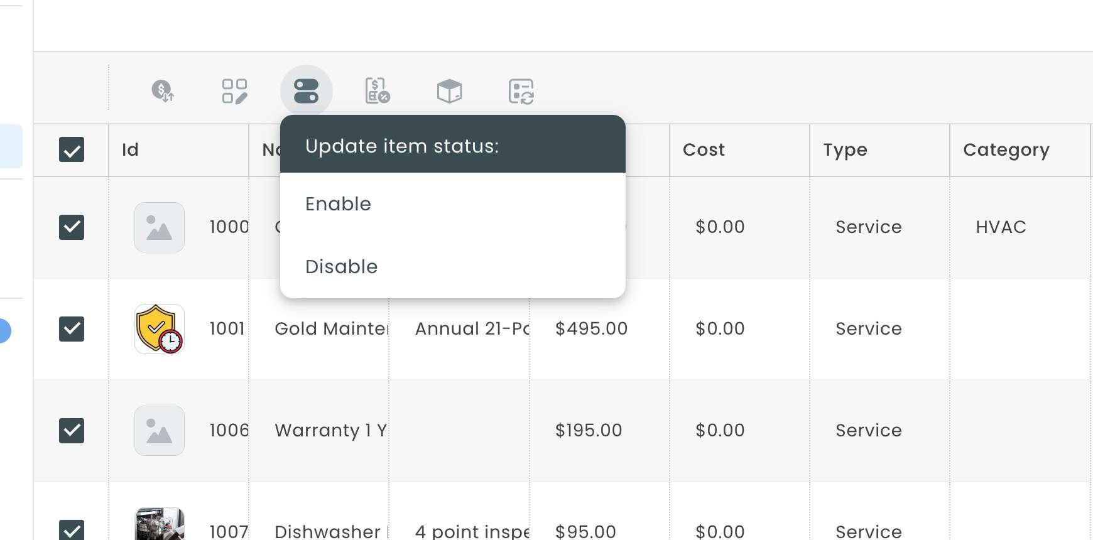Click the gold shield image for item 1001

(x=160, y=329)
